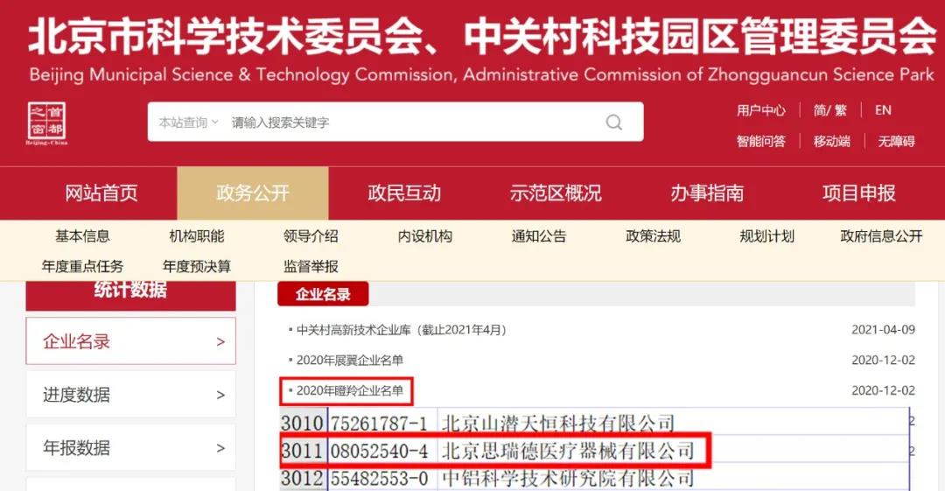Switch language via 简/繁 link

tap(829, 110)
